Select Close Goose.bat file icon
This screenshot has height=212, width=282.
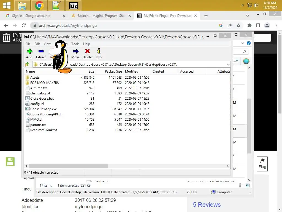point(27,99)
